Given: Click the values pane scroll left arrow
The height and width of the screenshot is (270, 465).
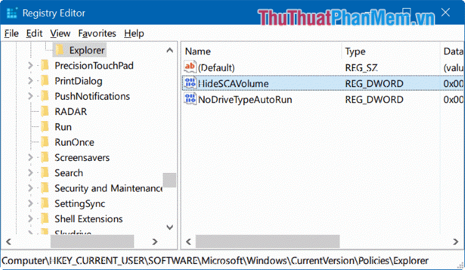Looking at the screenshot, I should 188,242.
